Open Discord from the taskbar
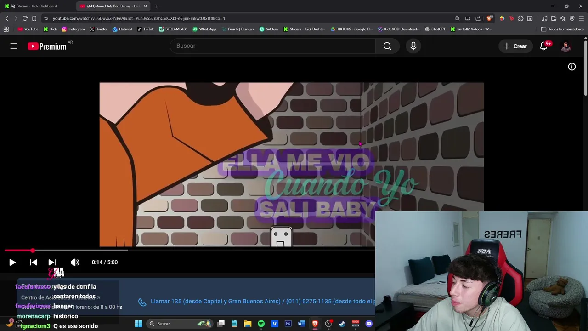 [x=369, y=324]
